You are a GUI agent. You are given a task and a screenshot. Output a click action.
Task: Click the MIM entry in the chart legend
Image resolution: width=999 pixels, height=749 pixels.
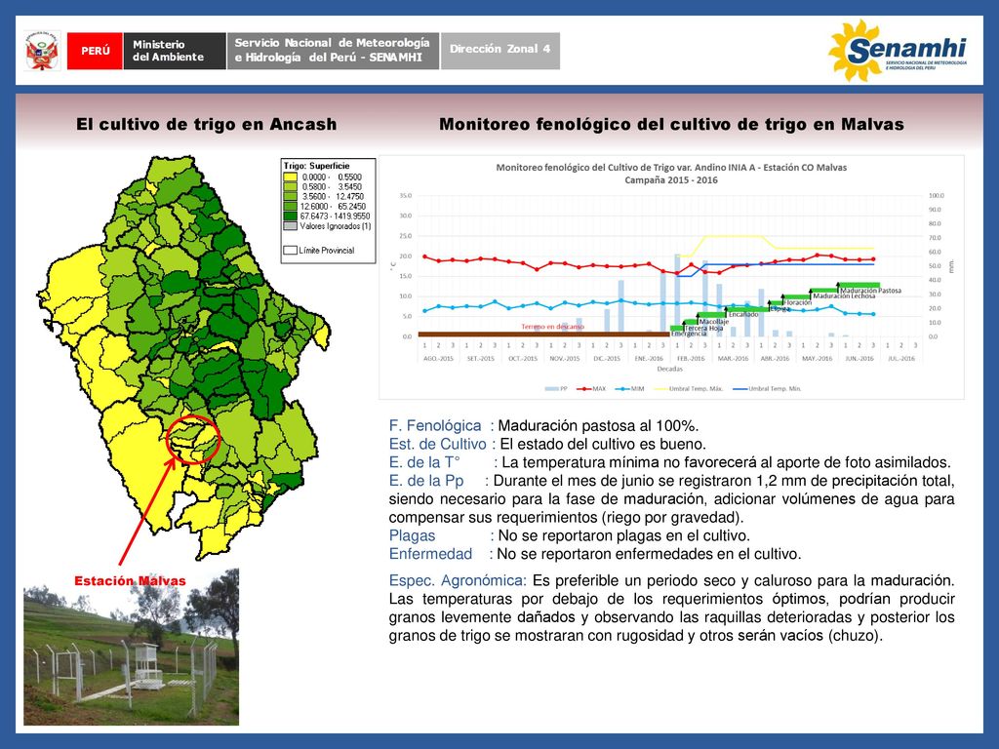[x=630, y=388]
